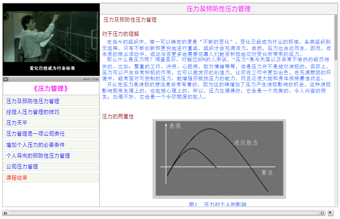Viewport: 340px width, 219px height.
Task: Click the content pane vertical scrollbar thumb
Action: pos(336,37)
